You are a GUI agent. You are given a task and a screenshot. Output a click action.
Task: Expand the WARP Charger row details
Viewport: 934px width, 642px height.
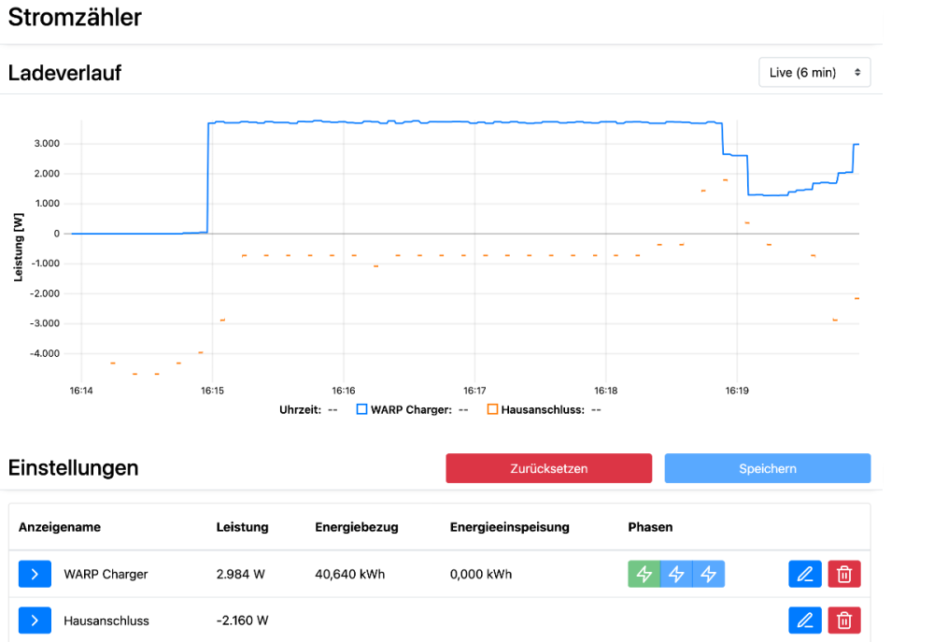(35, 574)
